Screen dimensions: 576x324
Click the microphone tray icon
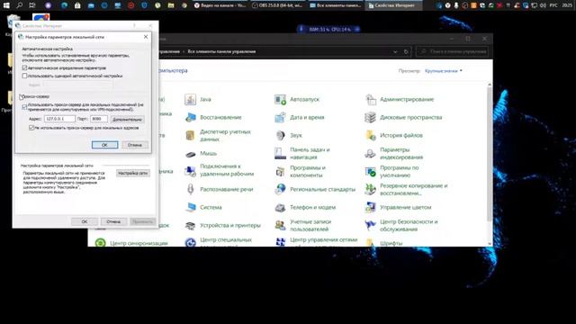pos(456,5)
